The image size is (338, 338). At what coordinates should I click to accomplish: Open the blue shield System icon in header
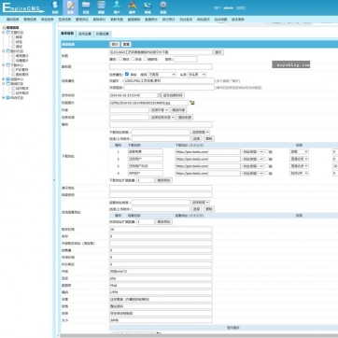(x=55, y=6)
